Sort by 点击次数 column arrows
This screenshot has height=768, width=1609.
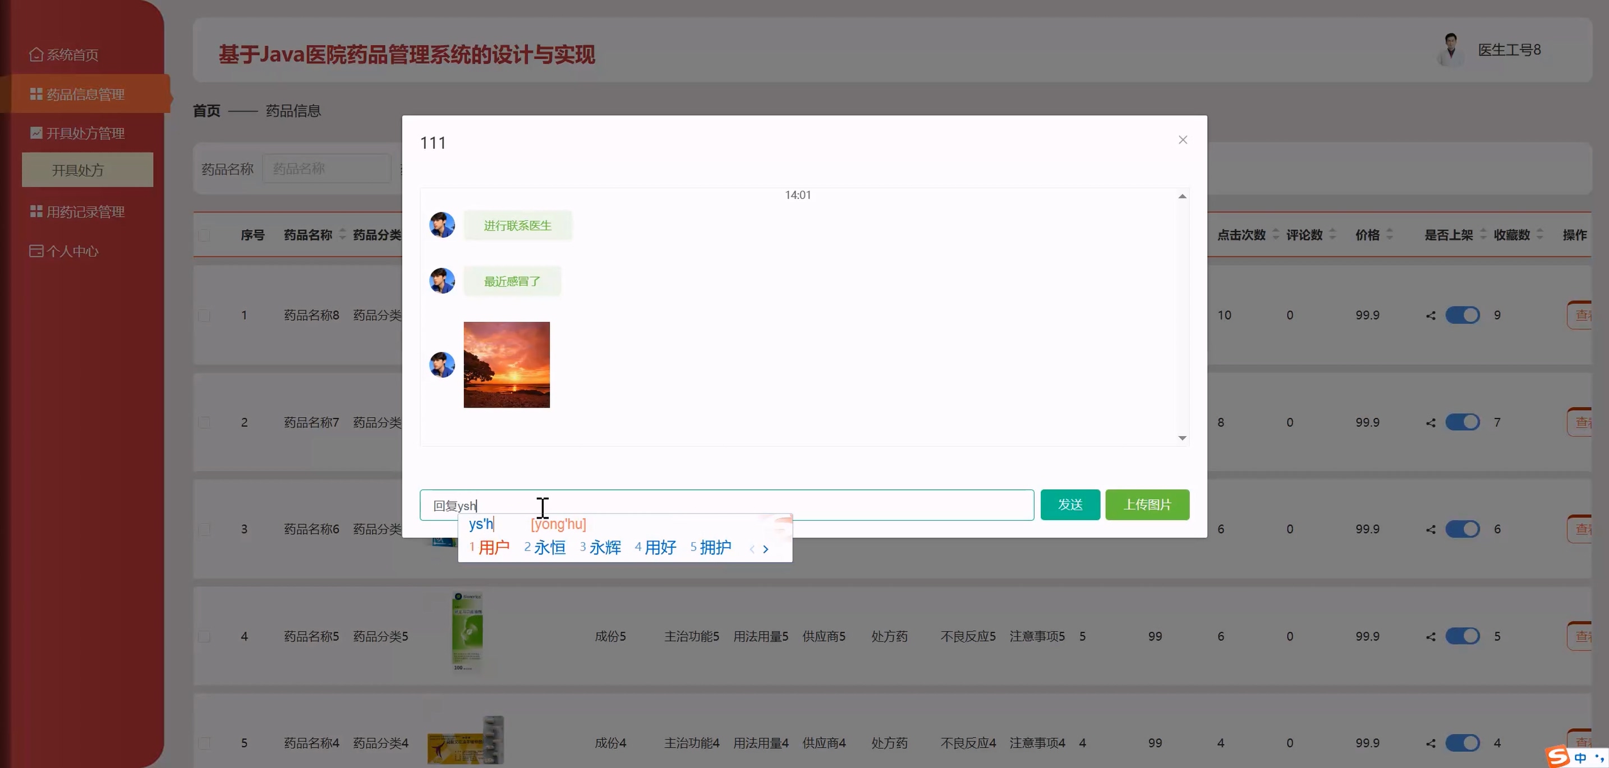coord(1276,234)
